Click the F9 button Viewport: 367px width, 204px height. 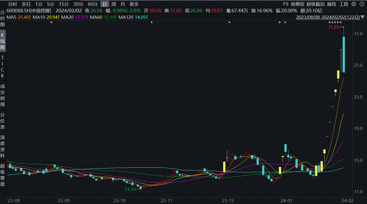pyautogui.click(x=286, y=4)
